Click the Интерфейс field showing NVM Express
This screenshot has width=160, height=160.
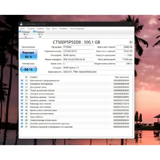pos(78,55)
